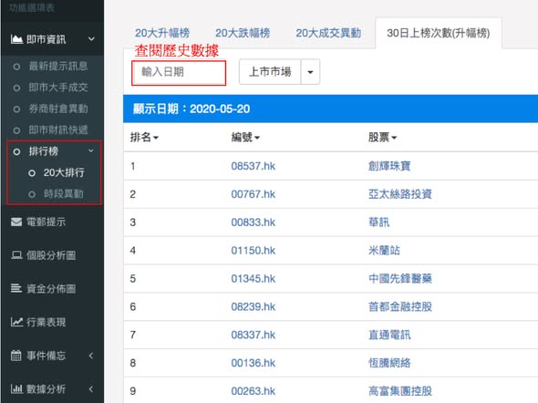Click the 輸入日期 date input field
The image size is (538, 403).
179,72
